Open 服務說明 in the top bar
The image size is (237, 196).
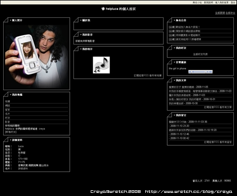[208, 3]
